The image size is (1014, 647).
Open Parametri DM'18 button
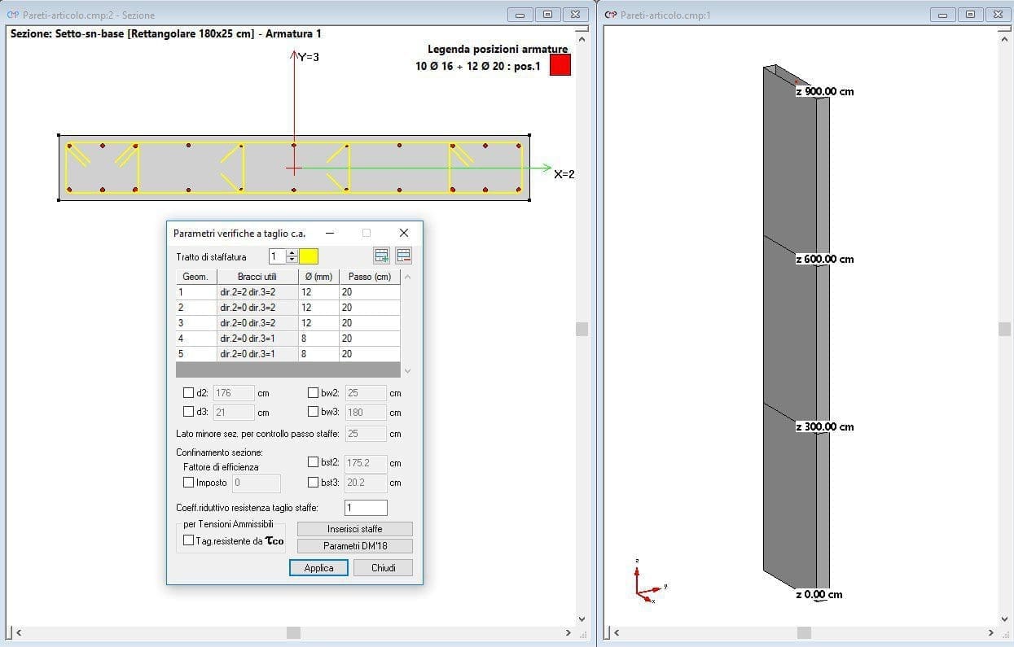pyautogui.click(x=354, y=546)
